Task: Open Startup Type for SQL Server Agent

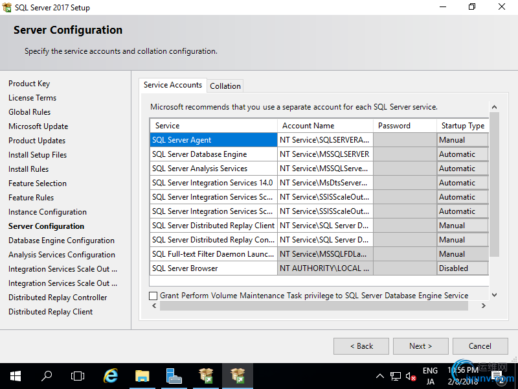Action: 462,140
